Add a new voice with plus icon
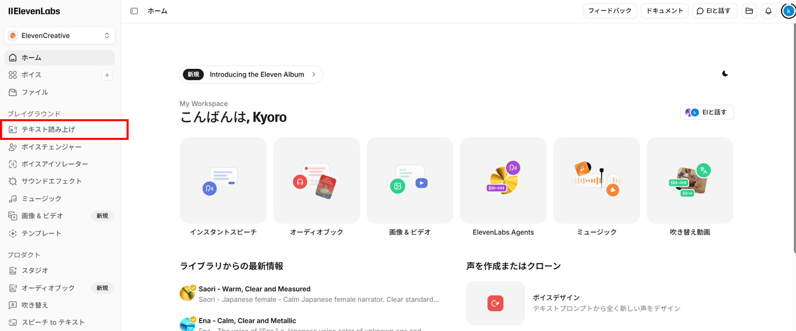The height and width of the screenshot is (331, 796). (107, 75)
